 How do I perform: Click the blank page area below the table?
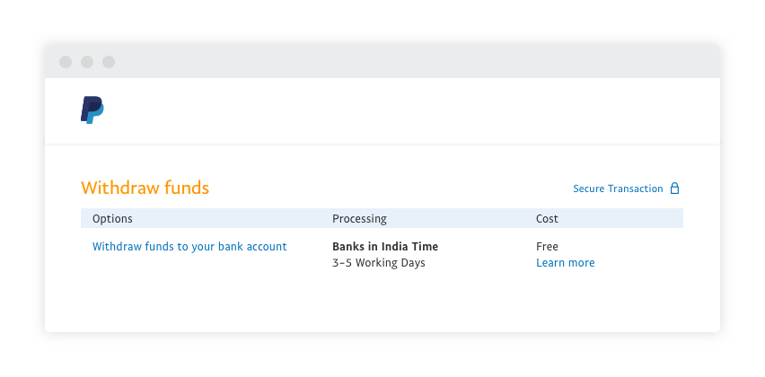point(382,303)
